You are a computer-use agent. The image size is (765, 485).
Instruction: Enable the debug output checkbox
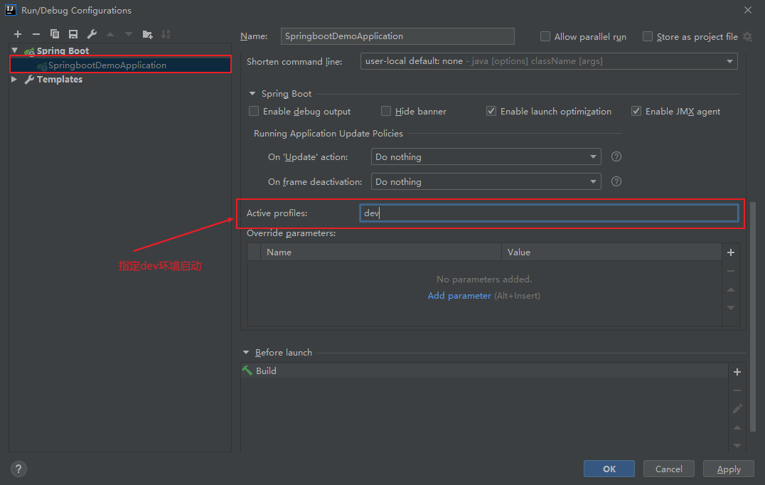coord(254,112)
